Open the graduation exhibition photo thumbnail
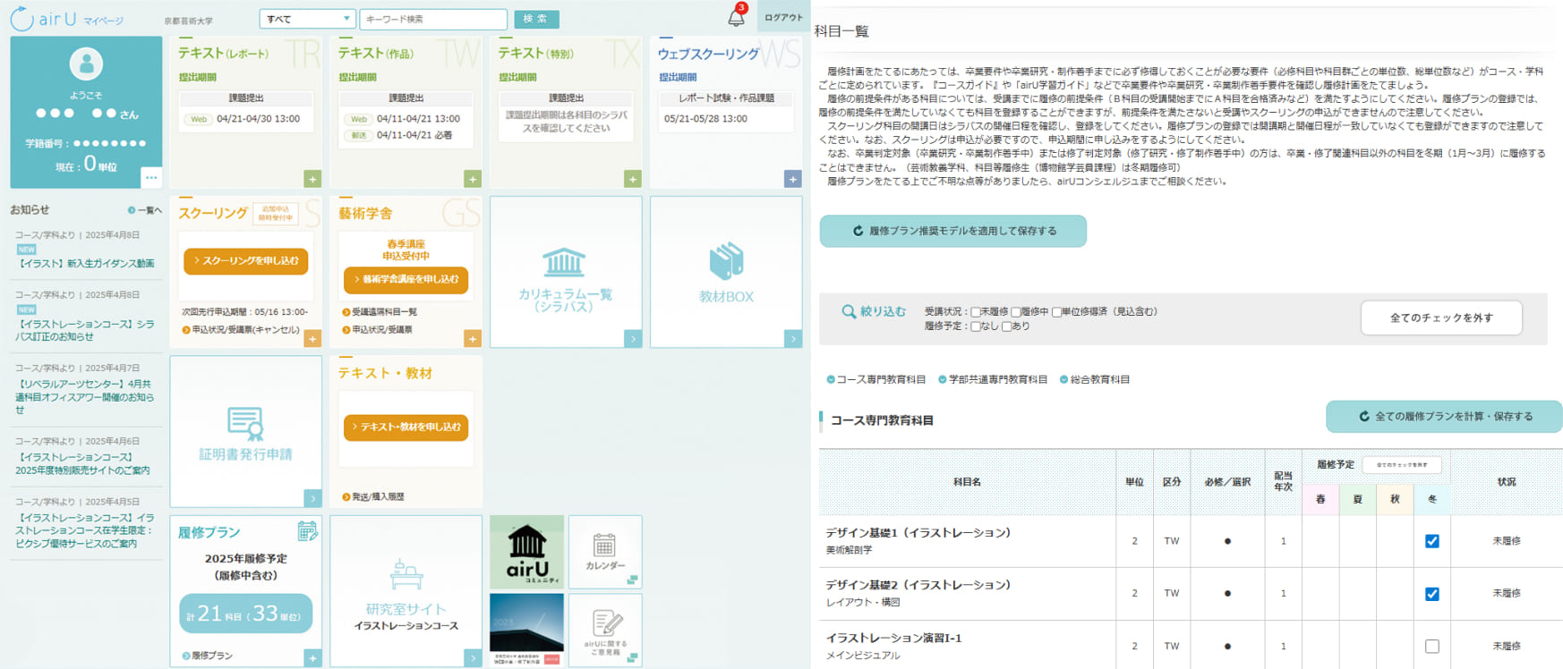This screenshot has width=1563, height=669. pyautogui.click(x=527, y=630)
